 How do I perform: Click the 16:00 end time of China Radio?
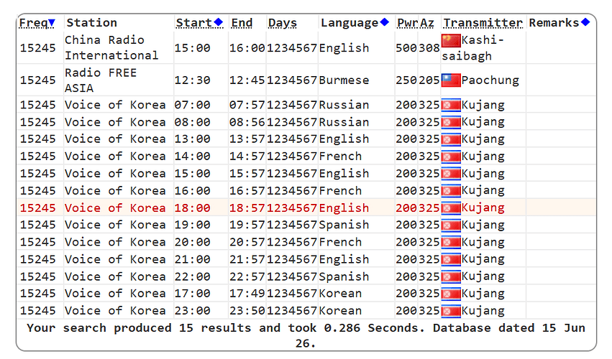click(x=247, y=48)
